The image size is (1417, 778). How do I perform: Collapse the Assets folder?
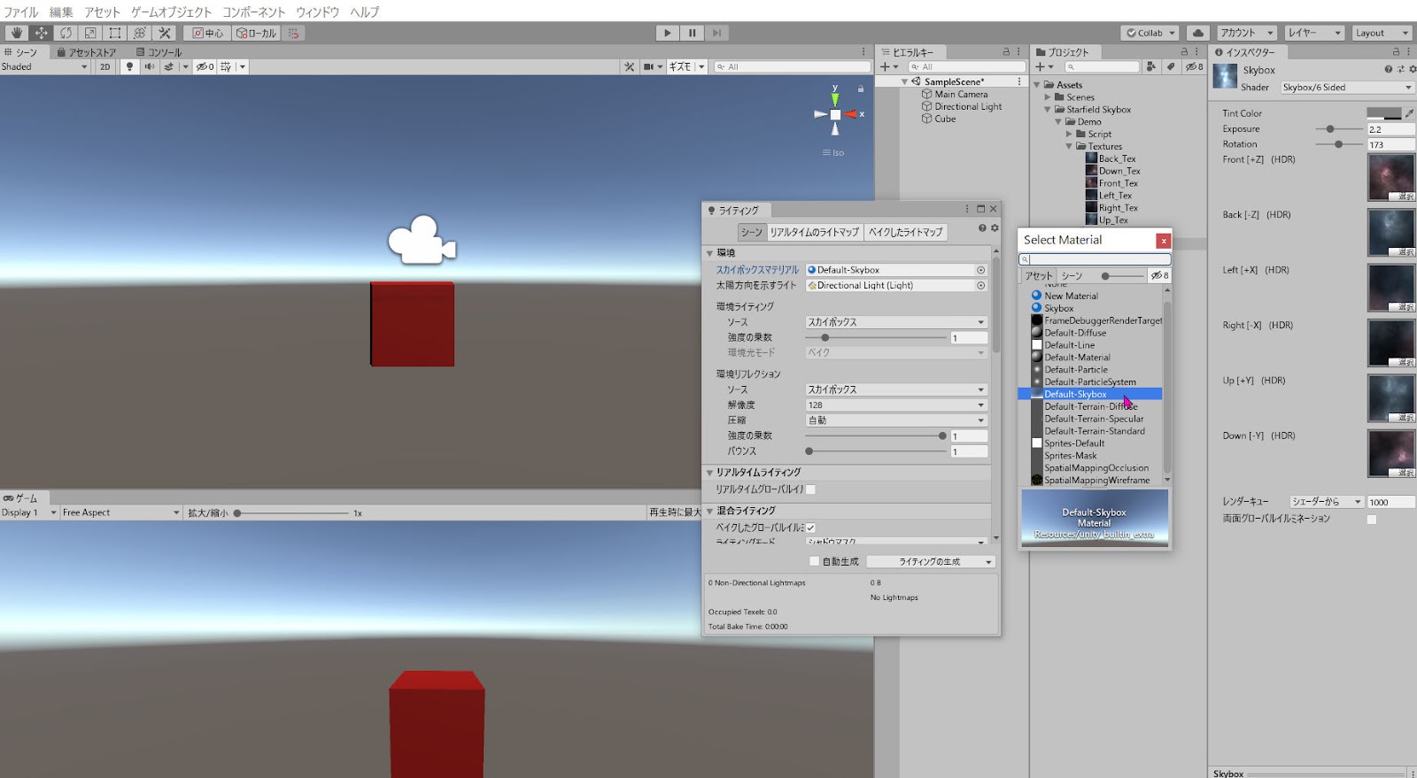click(1037, 85)
